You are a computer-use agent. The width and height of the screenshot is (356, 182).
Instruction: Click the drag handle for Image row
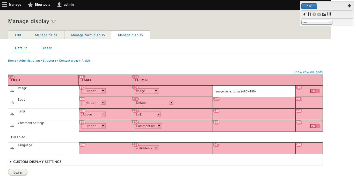(x=12, y=91)
